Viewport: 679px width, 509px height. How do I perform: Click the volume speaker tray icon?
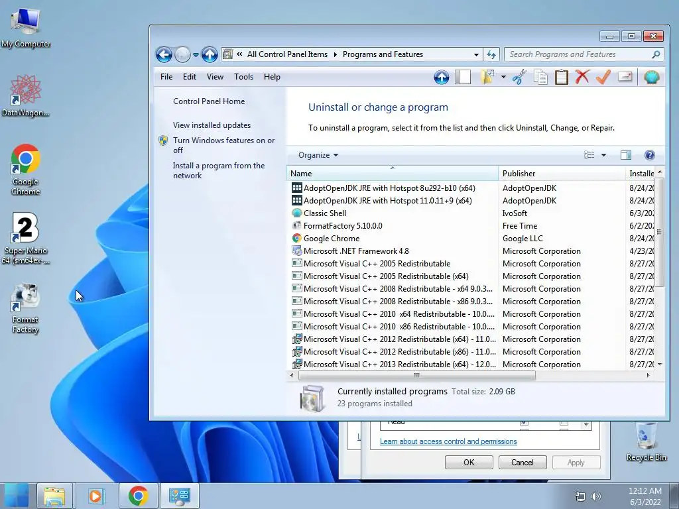[596, 496]
